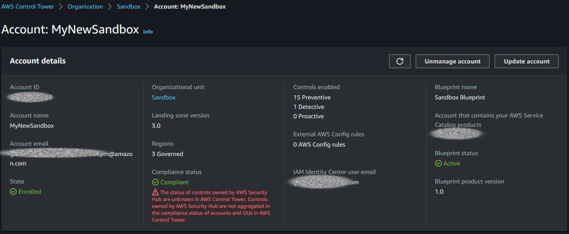The height and width of the screenshot is (234, 569).
Task: Click the green Compliant check icon
Action: coord(155,182)
